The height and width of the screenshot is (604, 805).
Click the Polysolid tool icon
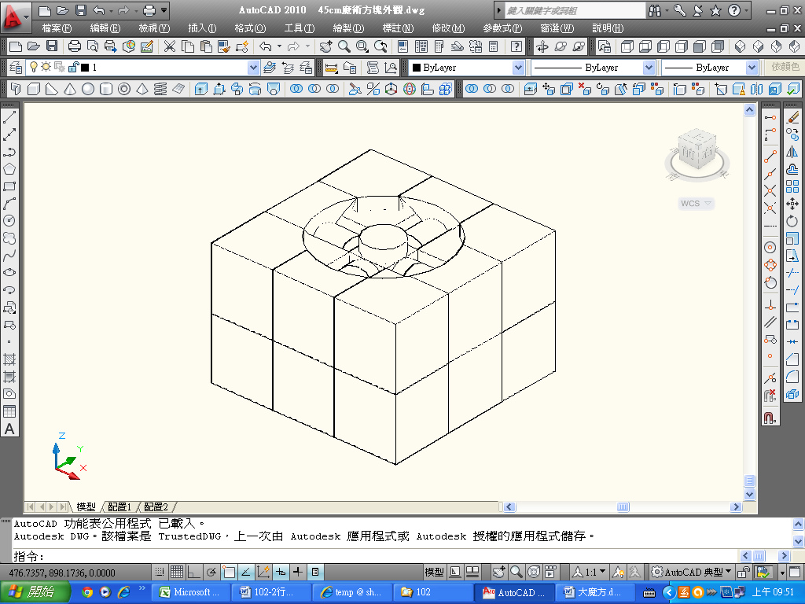(16, 89)
